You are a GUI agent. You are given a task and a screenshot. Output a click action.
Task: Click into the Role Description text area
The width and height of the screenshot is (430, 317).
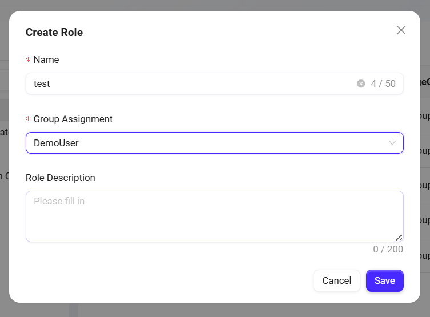pos(214,220)
